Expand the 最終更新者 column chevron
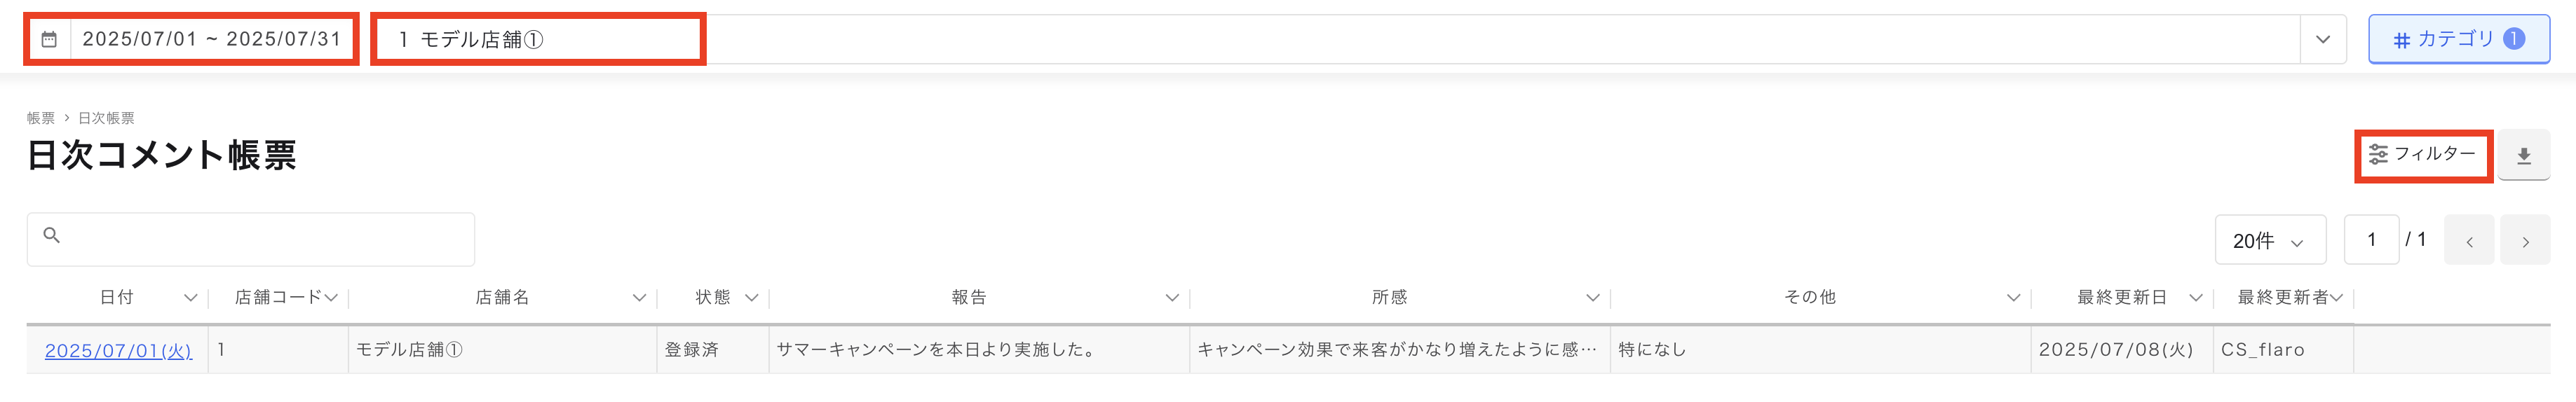 pyautogui.click(x=2336, y=298)
